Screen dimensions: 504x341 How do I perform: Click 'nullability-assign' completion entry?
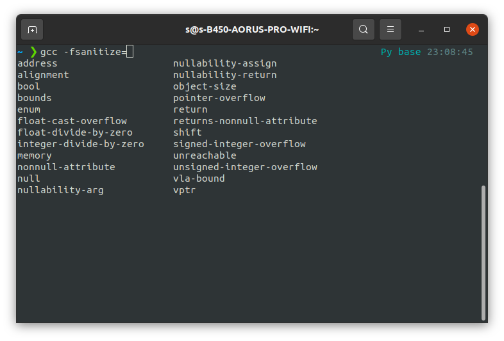point(224,63)
